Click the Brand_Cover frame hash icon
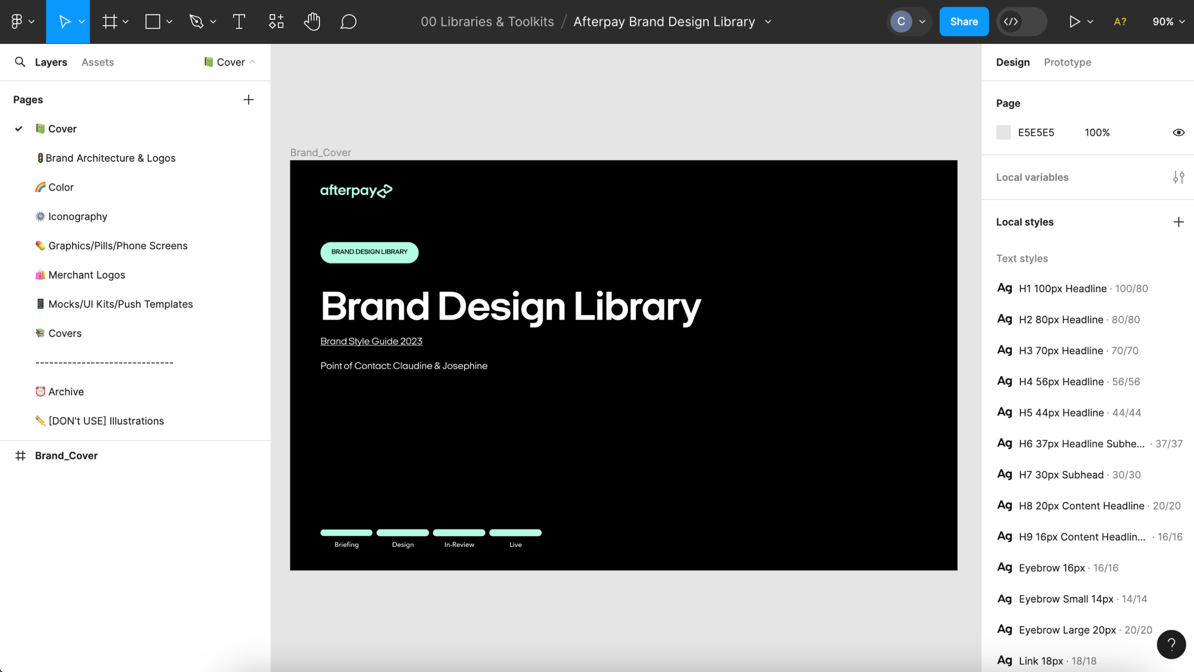The height and width of the screenshot is (672, 1194). point(20,455)
